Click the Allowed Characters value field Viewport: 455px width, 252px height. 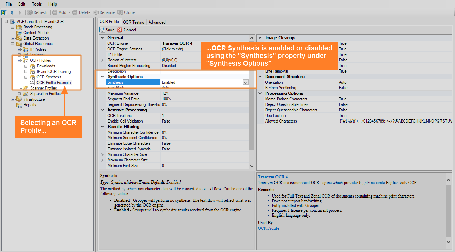coord(395,121)
